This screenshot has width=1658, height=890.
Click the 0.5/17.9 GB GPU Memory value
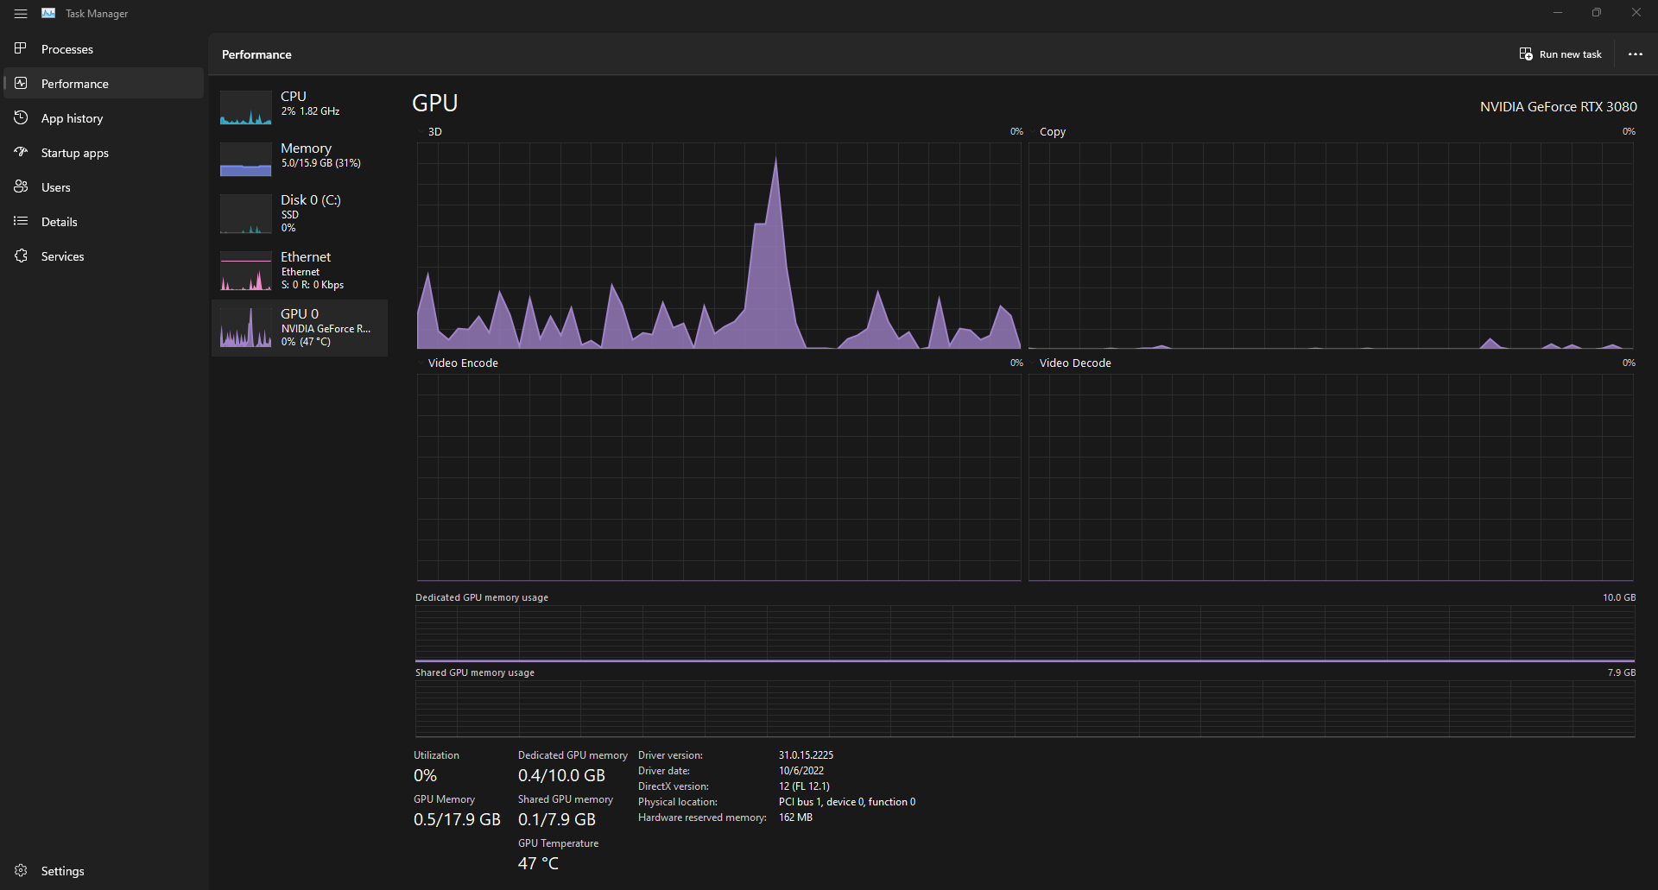(457, 819)
